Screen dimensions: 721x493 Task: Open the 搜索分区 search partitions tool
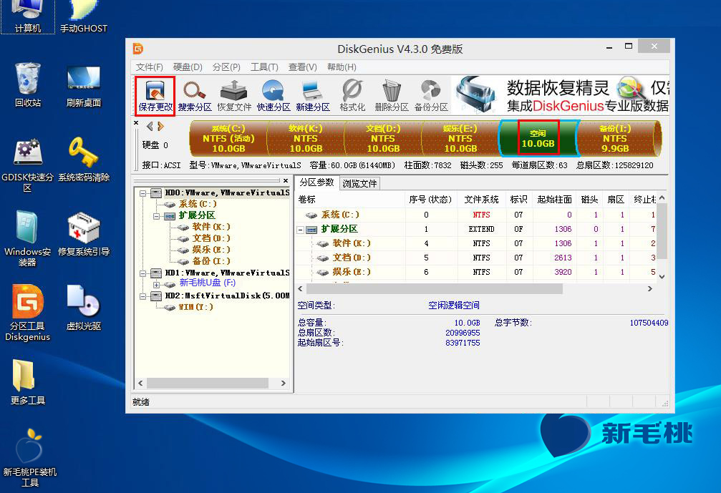(x=195, y=96)
